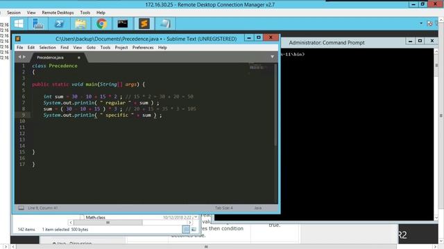Select Sublime Text icon in remote taskbar
Screen dimensions: 444x249
[144, 24]
